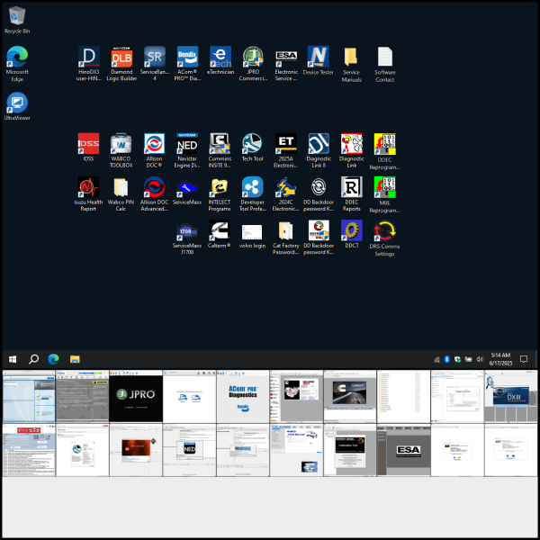Open DD Backdoor password icon beside DDEC Reports
This screenshot has height=540, width=540.
point(319,193)
